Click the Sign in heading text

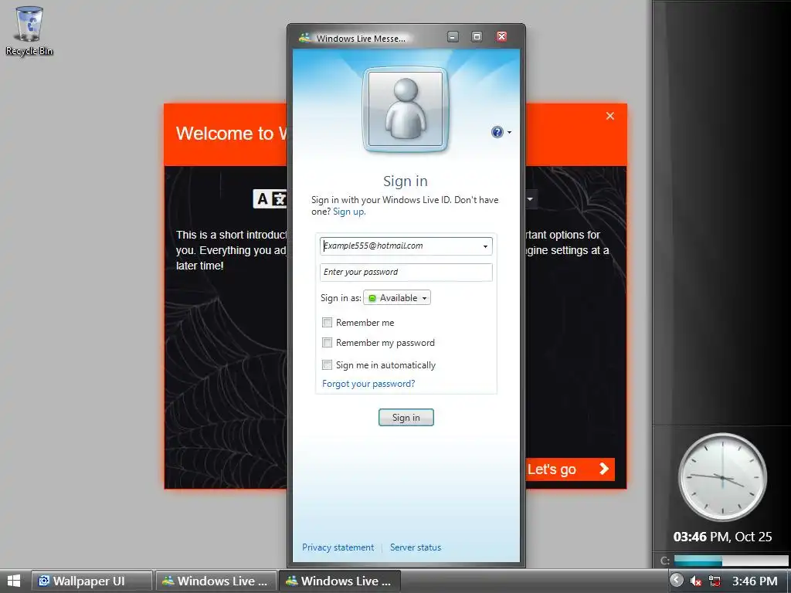coord(406,181)
